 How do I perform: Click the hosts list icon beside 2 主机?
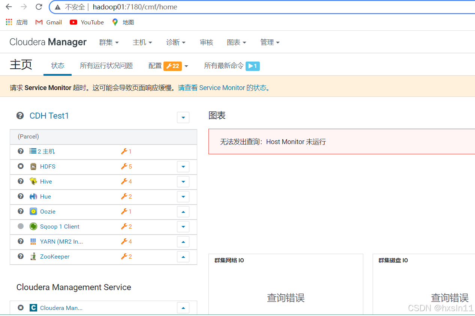pos(33,151)
